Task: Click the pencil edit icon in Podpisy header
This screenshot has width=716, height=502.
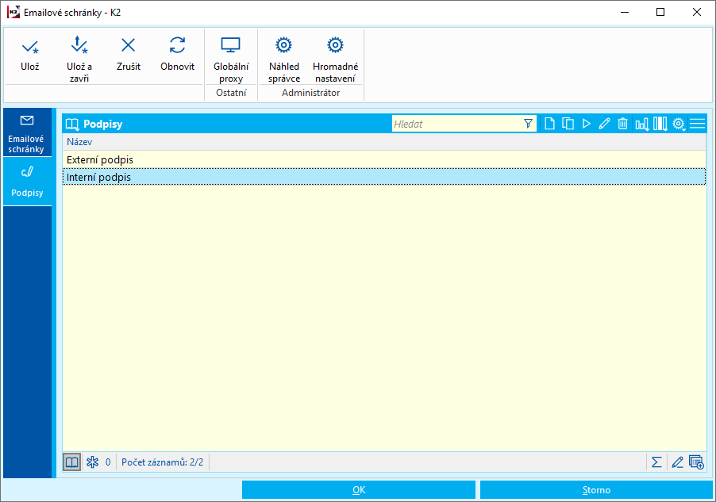Action: (604, 124)
